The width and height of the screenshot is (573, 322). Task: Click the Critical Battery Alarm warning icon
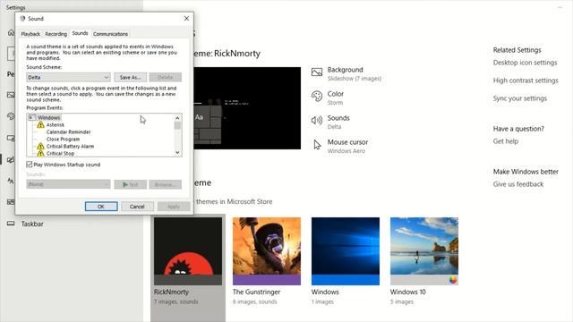tap(40, 147)
